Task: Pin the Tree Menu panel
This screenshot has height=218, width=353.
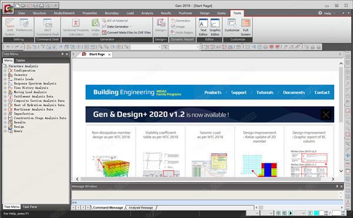Action: 62,54
